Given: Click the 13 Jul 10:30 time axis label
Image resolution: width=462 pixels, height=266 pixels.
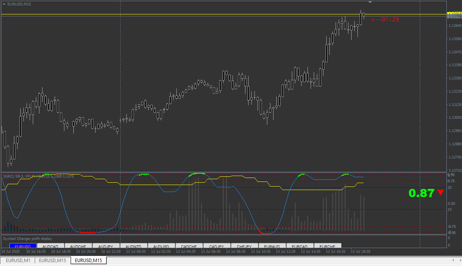Looking at the screenshot, I should coord(261,251).
